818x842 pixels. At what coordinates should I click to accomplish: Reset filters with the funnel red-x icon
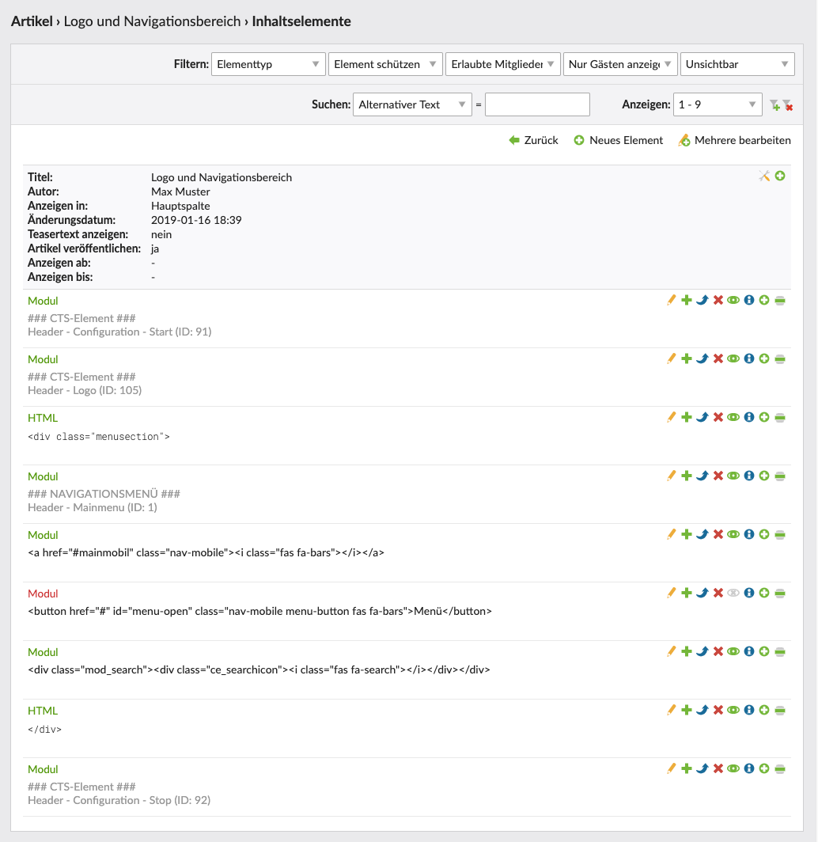tap(787, 104)
